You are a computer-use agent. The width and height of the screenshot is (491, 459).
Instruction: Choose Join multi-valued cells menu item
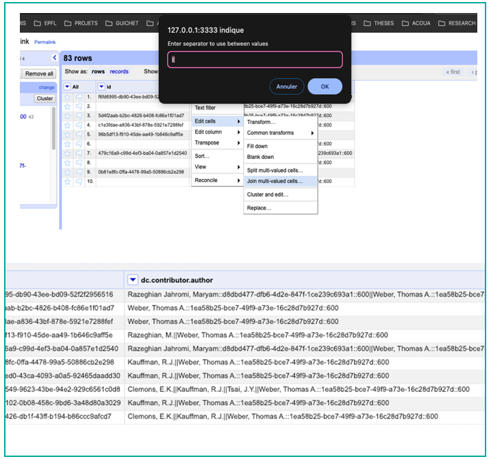coord(274,182)
